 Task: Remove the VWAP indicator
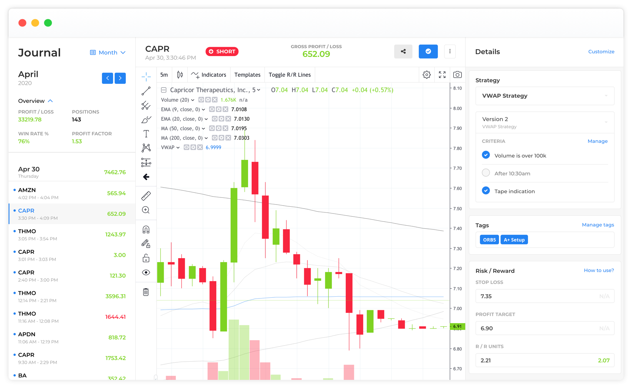200,147
